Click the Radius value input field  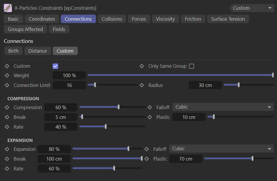coord(205,85)
